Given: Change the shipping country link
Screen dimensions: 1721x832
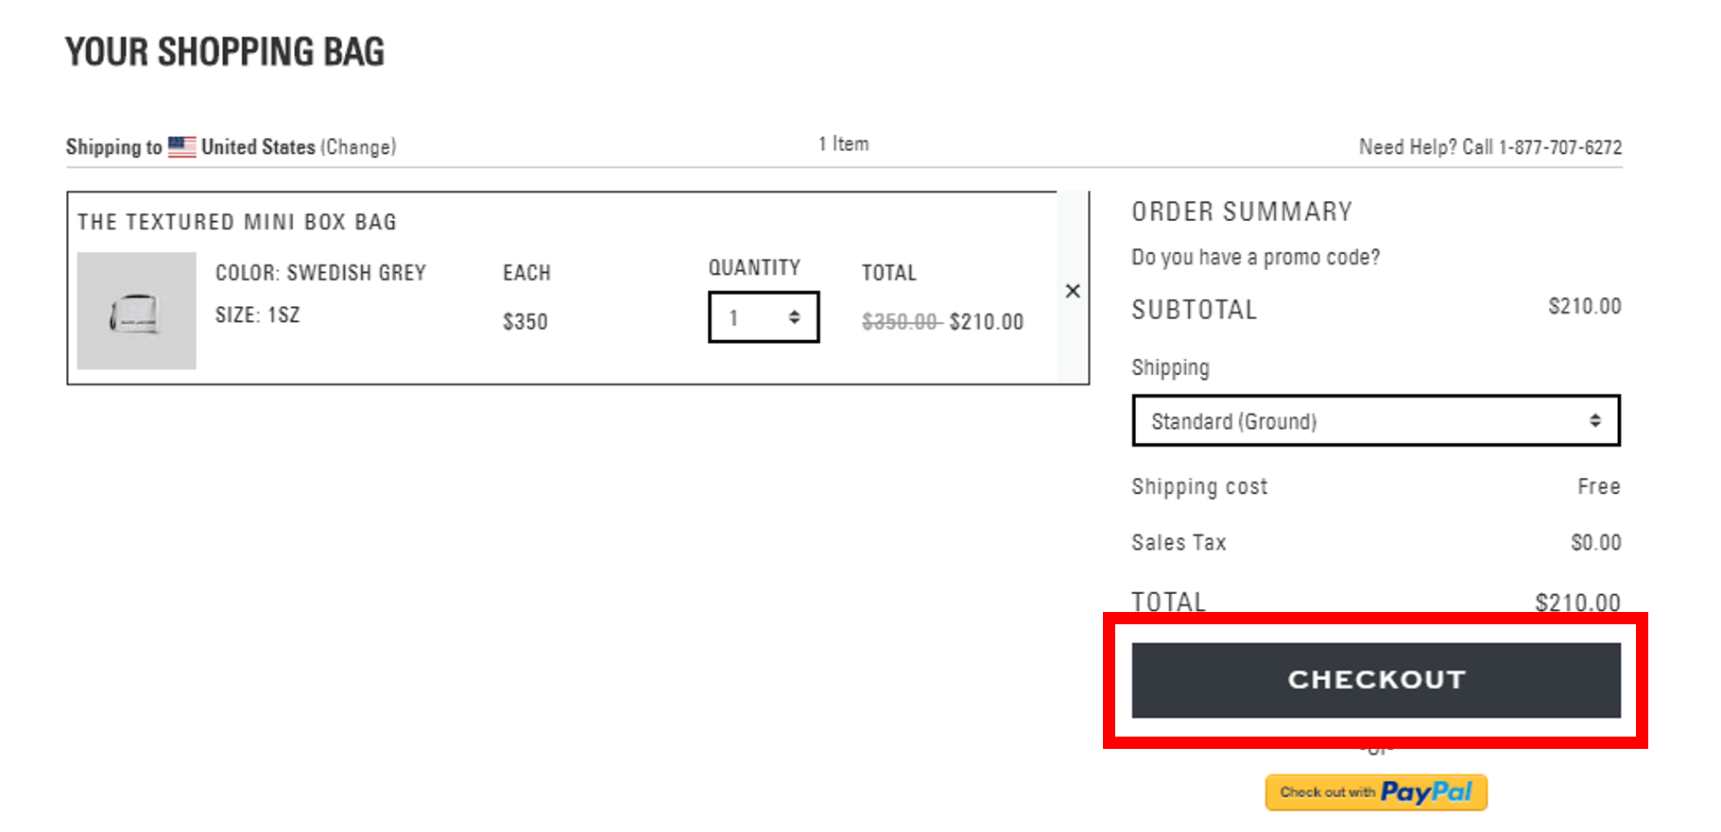Looking at the screenshot, I should coord(358,147).
